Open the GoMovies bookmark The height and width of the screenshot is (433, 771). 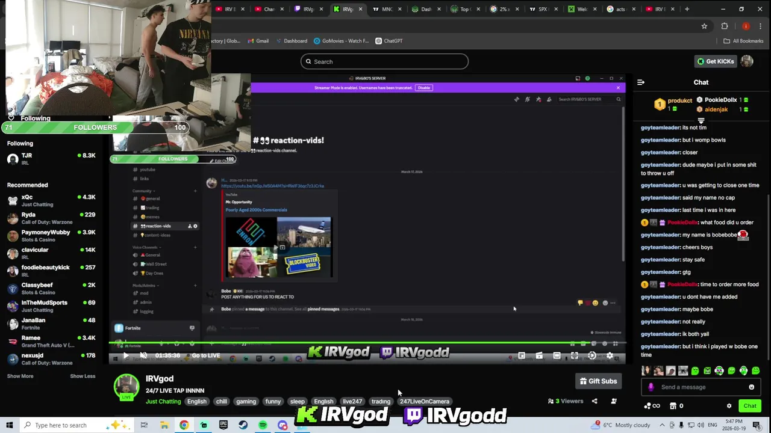coord(340,41)
